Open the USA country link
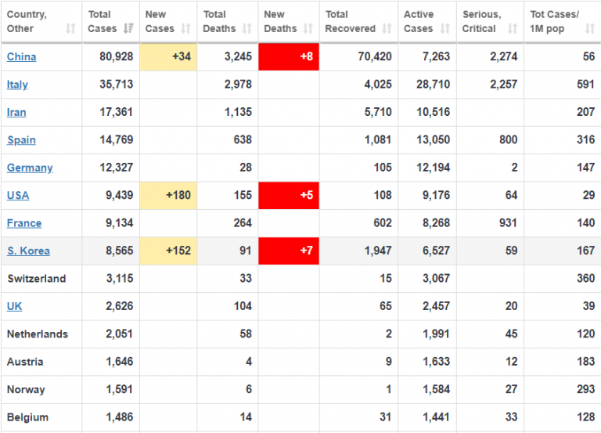This screenshot has width=601, height=433. click(18, 196)
